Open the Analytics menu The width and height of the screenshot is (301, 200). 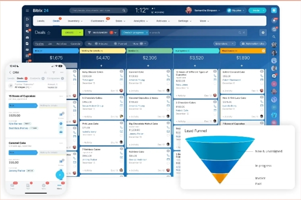pyautogui.click(x=142, y=21)
